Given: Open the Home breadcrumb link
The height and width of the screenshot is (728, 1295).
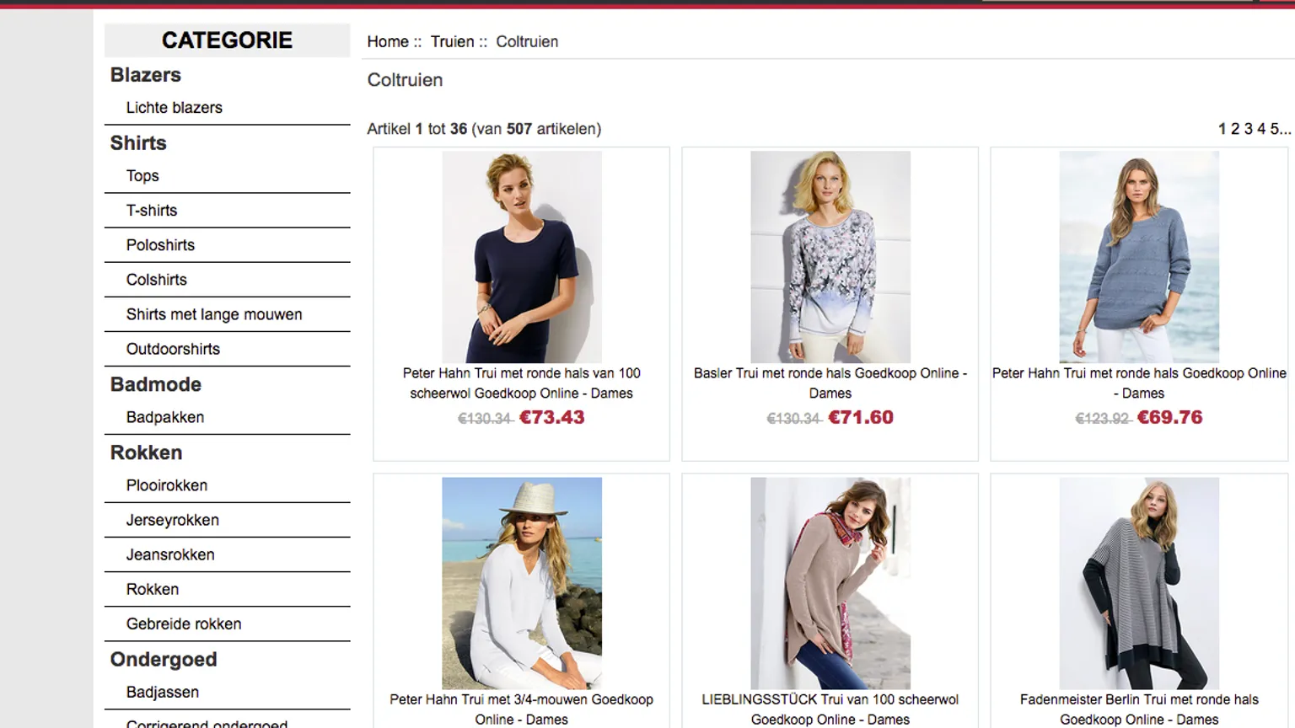Looking at the screenshot, I should pyautogui.click(x=388, y=41).
